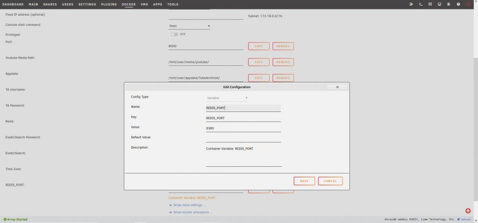This screenshot has height=223, width=478.
Task: Click the Array Started status indicator
Action: [16, 219]
